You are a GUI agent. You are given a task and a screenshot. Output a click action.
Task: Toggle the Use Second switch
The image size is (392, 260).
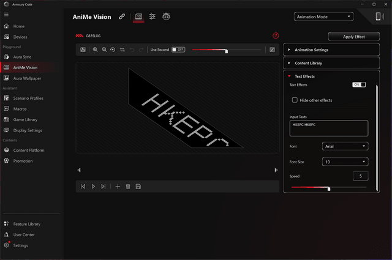(x=178, y=50)
